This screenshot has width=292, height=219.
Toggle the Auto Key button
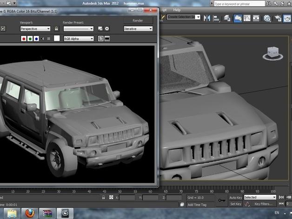(235, 198)
